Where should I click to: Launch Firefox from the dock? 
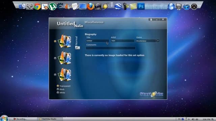point(90,6)
